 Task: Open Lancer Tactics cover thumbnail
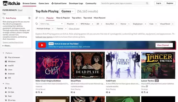[158, 65]
